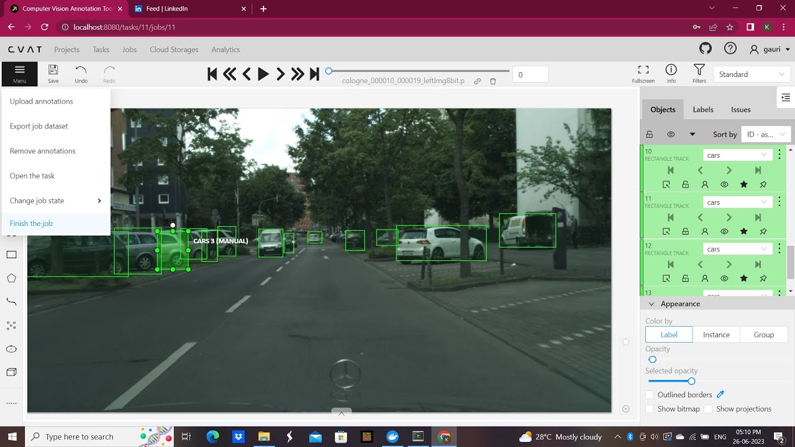Choose Open the task
This screenshot has width=795, height=447.
[56, 176]
